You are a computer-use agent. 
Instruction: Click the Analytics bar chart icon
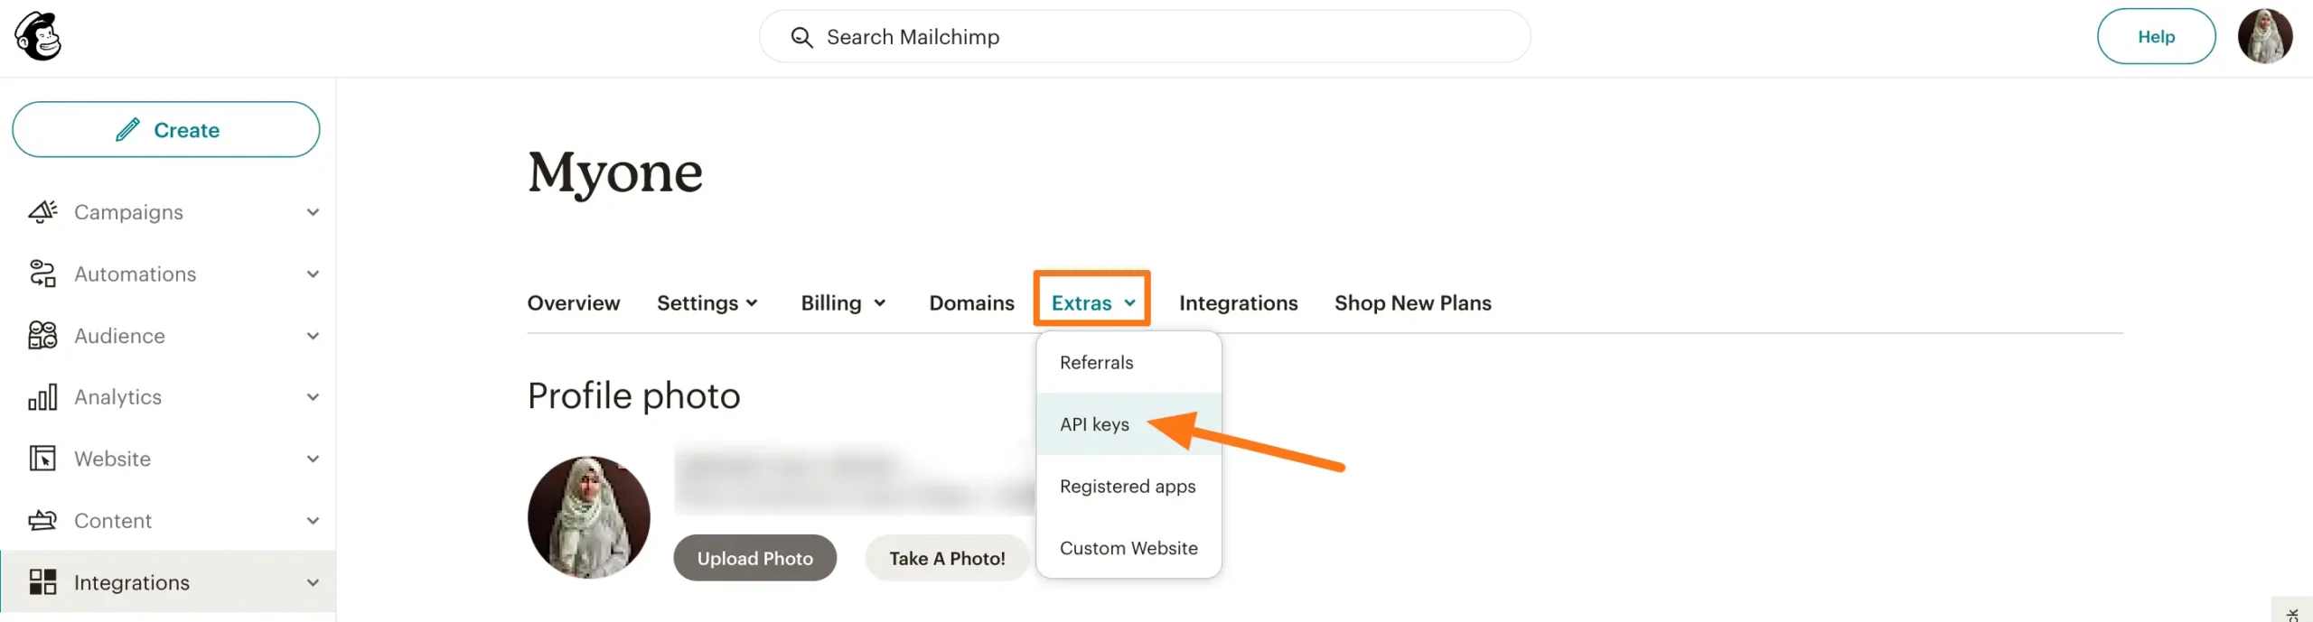[42, 396]
